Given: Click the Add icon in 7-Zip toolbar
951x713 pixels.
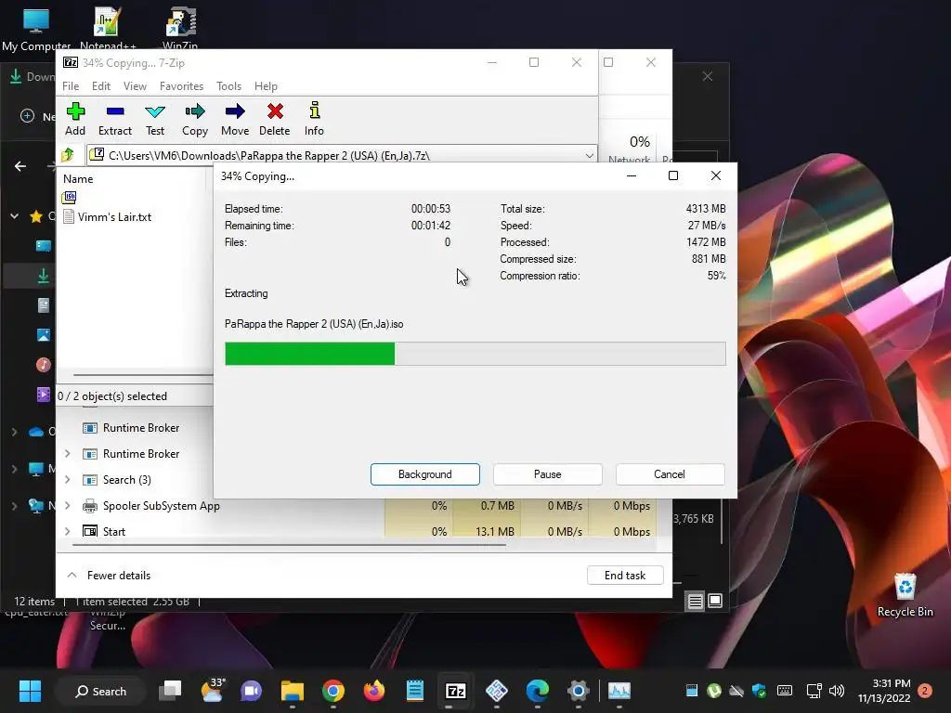Looking at the screenshot, I should (x=75, y=119).
